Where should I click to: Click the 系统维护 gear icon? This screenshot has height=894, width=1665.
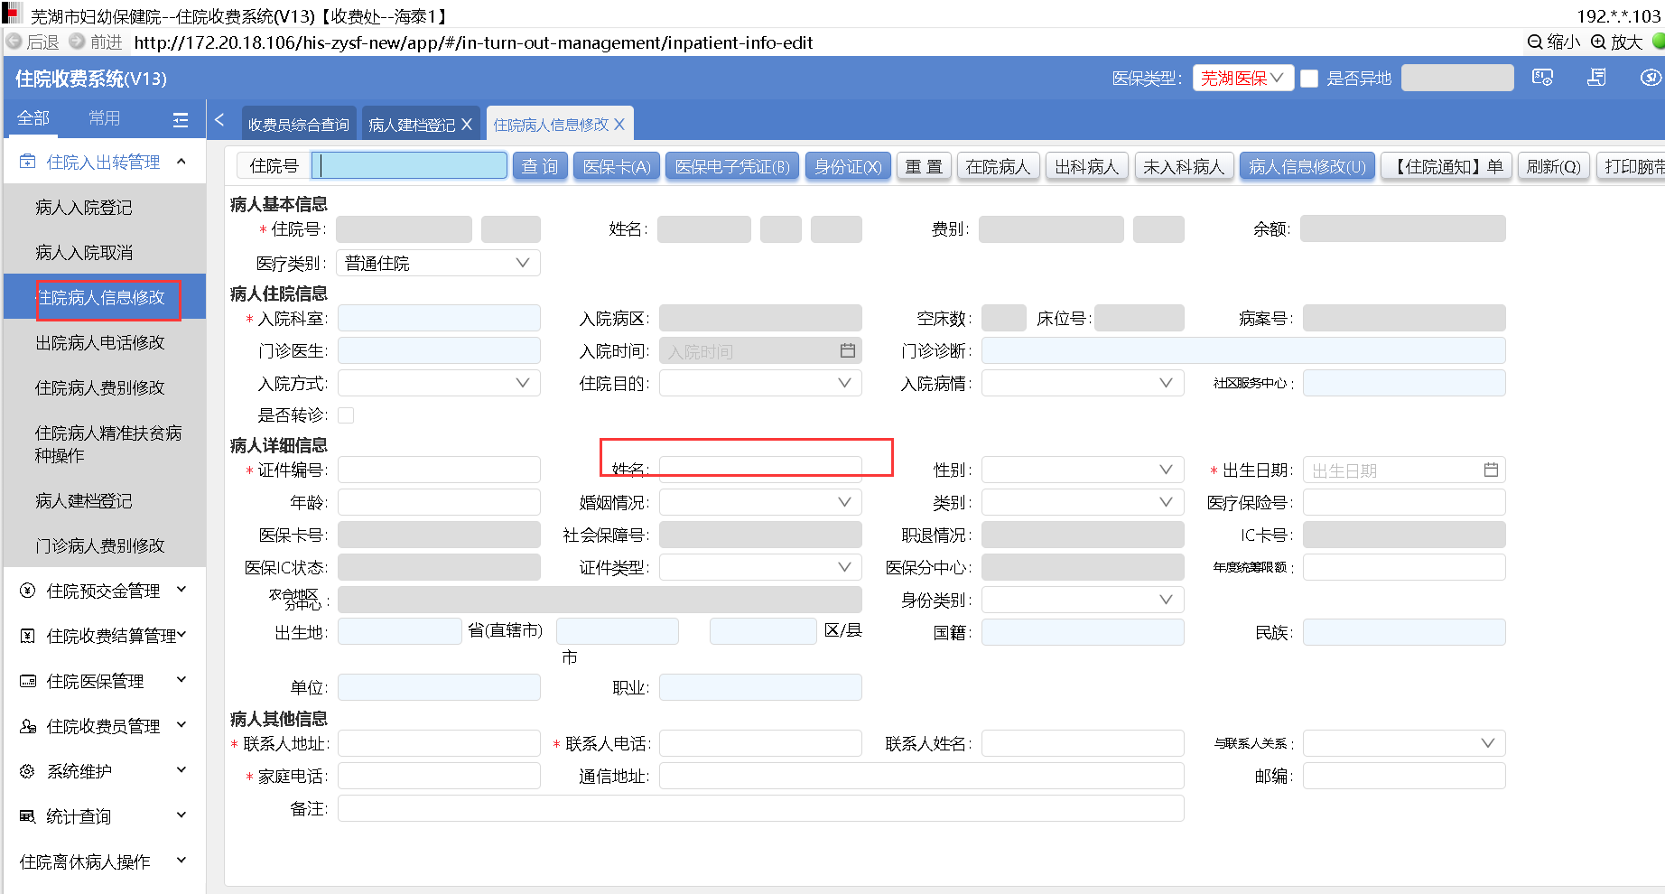(28, 771)
